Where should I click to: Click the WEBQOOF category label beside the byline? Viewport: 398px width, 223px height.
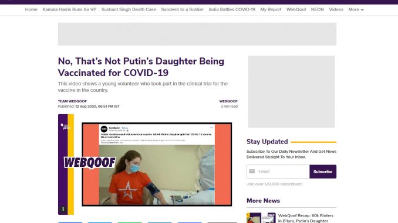click(228, 101)
